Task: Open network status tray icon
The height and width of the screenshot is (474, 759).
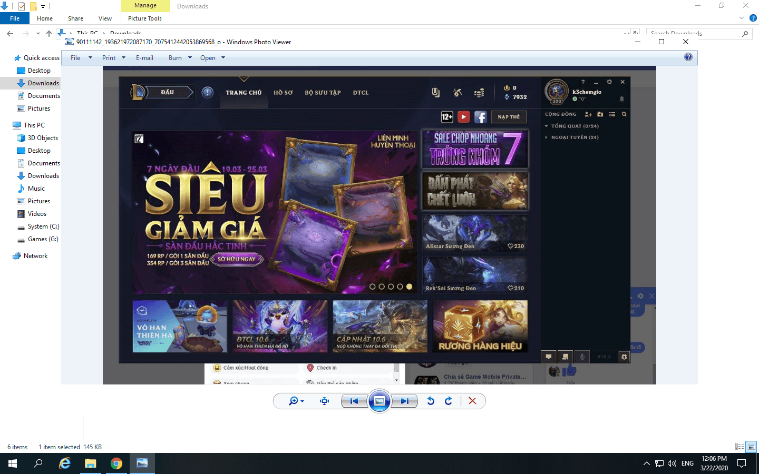Action: (659, 463)
